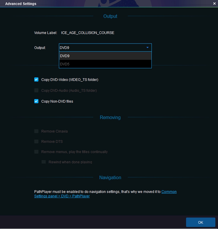Tick the Remove DTS checkbox
Image resolution: width=218 pixels, height=229 pixels.
point(36,141)
